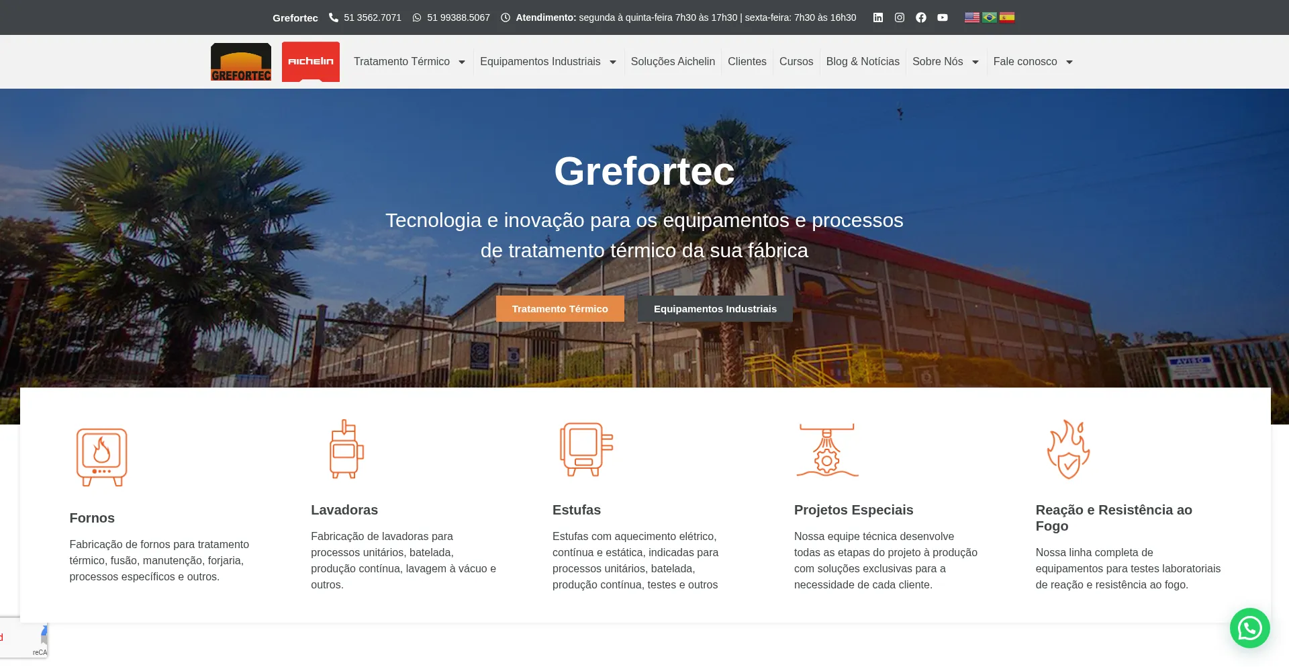Go to the Clientes page

pos(747,62)
